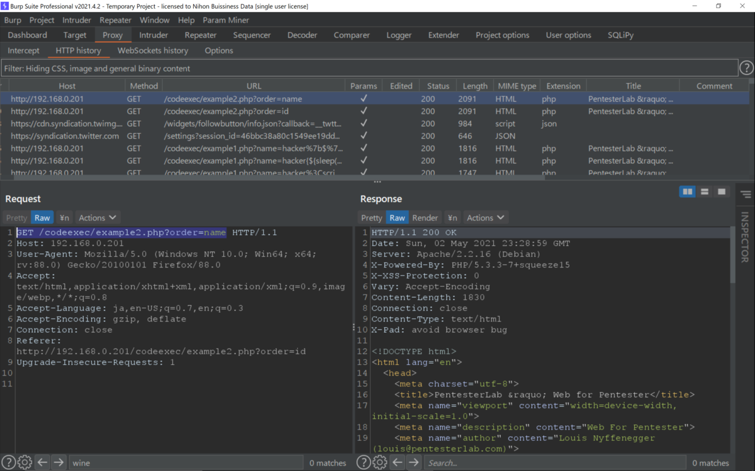Viewport: 755px width, 471px height.
Task: Select the cdn.syndication.twimg followbutton row
Action: pos(375,124)
